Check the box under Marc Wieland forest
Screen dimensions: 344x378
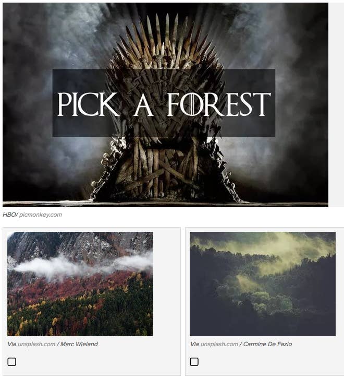(11, 362)
